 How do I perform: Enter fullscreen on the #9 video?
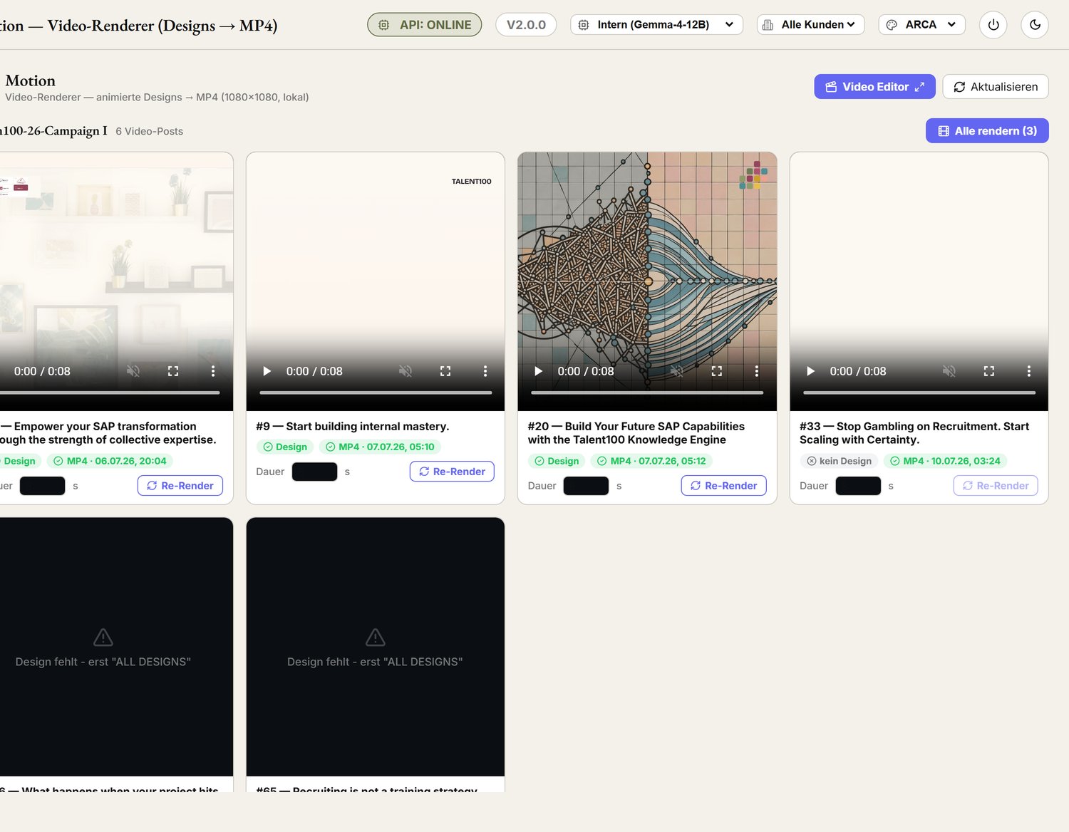445,371
